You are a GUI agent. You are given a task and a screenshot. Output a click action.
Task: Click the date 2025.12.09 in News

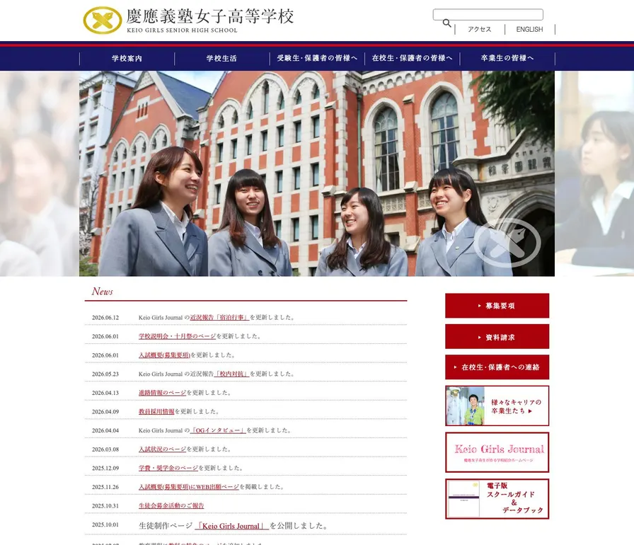(x=105, y=468)
